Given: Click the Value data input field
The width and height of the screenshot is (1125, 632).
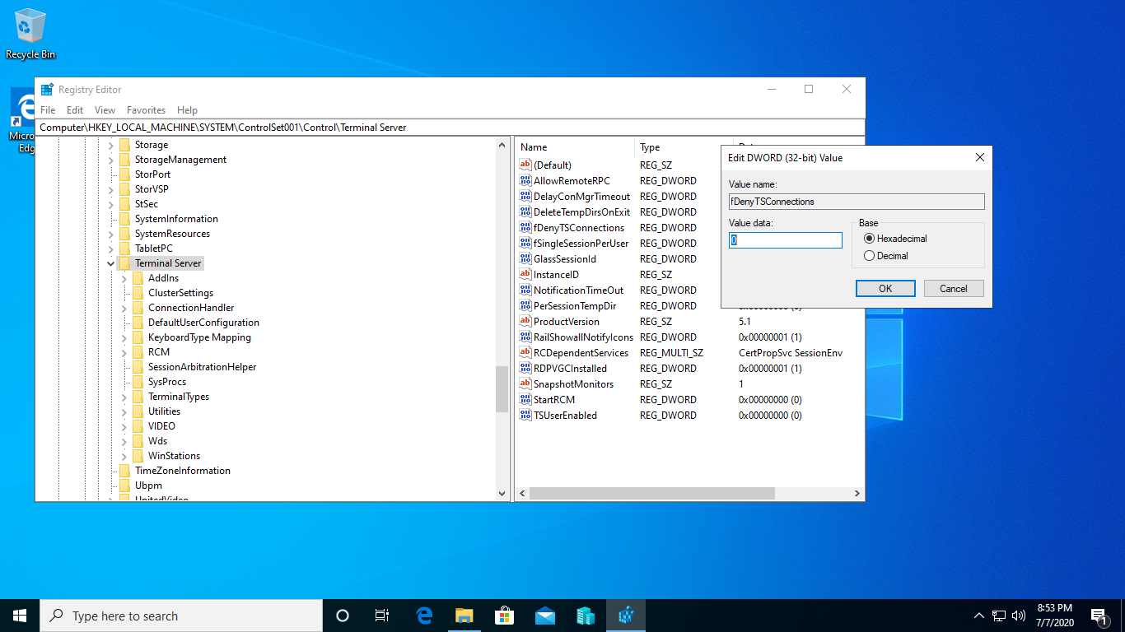Looking at the screenshot, I should (x=786, y=240).
